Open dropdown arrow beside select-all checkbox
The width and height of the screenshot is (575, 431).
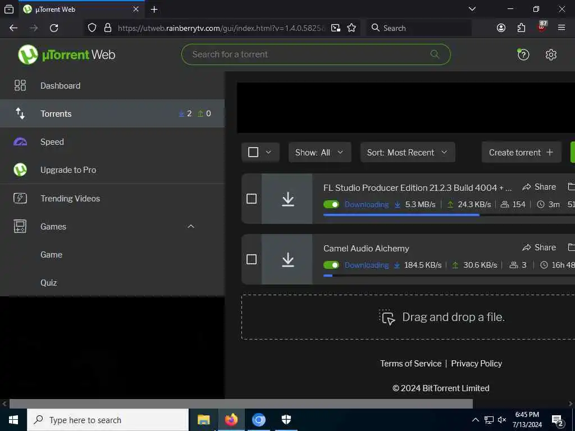[268, 152]
